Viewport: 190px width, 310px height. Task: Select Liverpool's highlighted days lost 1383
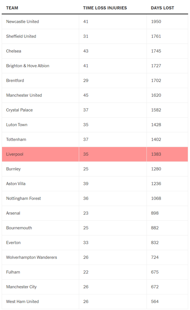click(x=156, y=154)
